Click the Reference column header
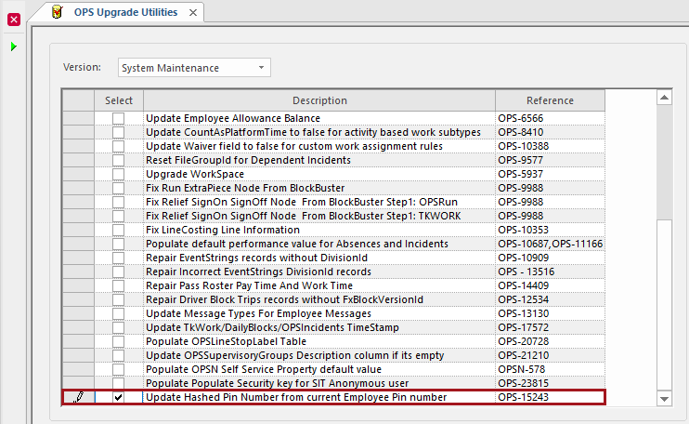The image size is (689, 424). coord(550,100)
